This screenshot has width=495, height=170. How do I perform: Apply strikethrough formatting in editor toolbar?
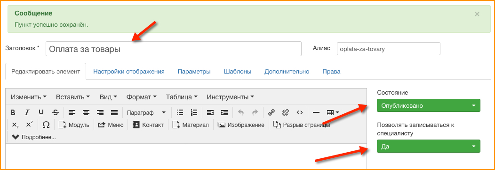[55, 112]
